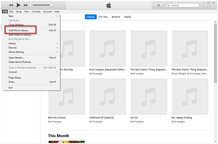Click the Play button
The width and height of the screenshot is (218, 144).
[x=18, y=5]
